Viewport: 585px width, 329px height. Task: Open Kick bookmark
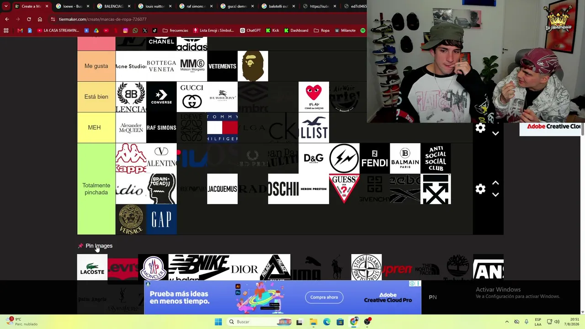point(272,31)
